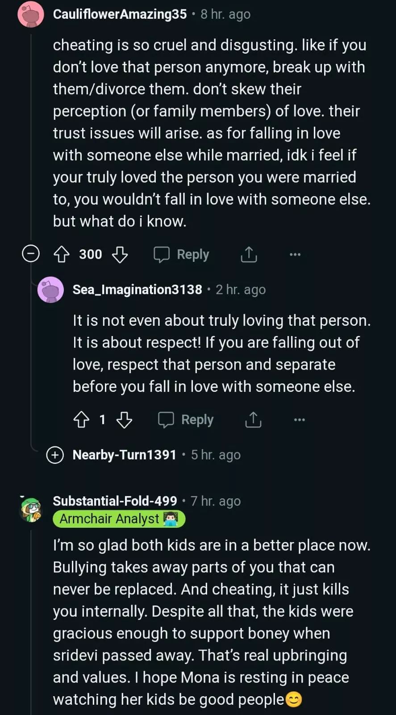396x715 pixels.
Task: Open Substantial-Fold-499's user profile
Action: 115,501
